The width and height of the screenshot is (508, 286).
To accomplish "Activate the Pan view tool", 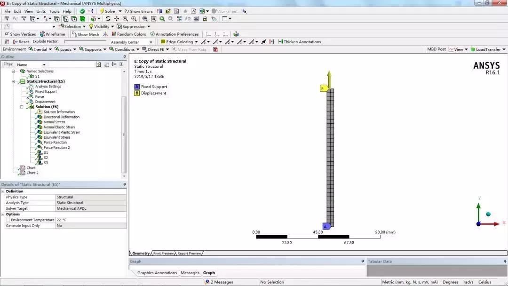I will pyautogui.click(x=117, y=19).
